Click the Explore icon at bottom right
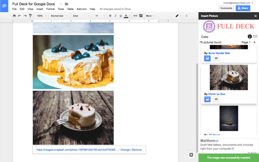This screenshot has height=162, width=259. tap(191, 155)
